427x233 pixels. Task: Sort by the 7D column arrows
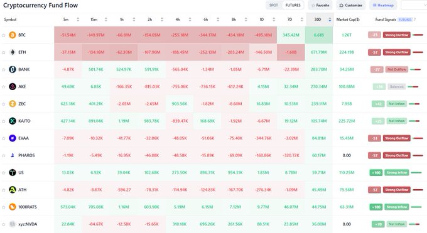pos(302,19)
